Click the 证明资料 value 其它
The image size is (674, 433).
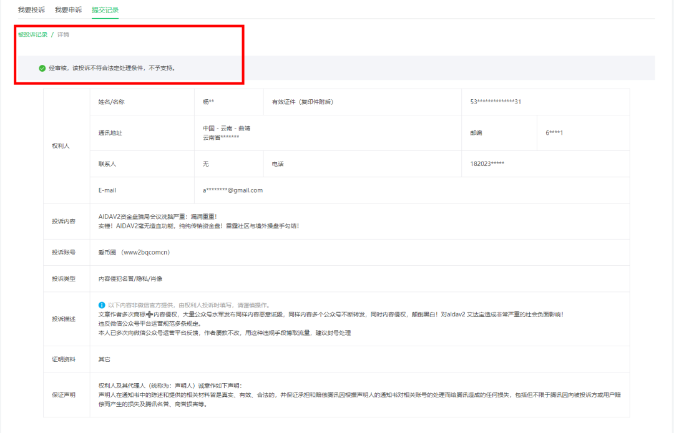(104, 359)
